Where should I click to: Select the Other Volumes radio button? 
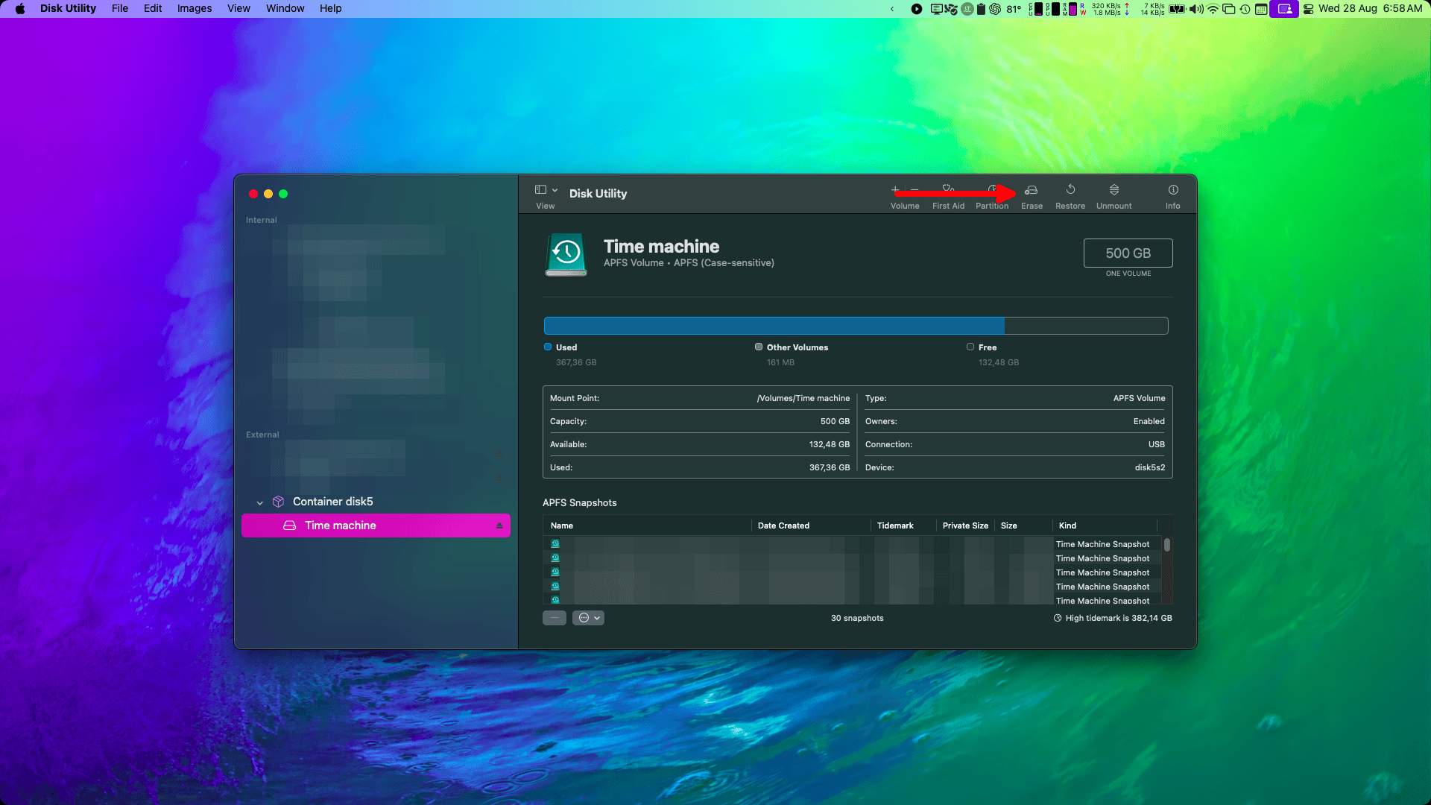point(759,346)
